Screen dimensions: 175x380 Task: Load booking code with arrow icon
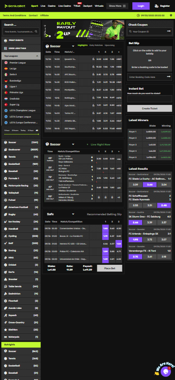[169, 77]
